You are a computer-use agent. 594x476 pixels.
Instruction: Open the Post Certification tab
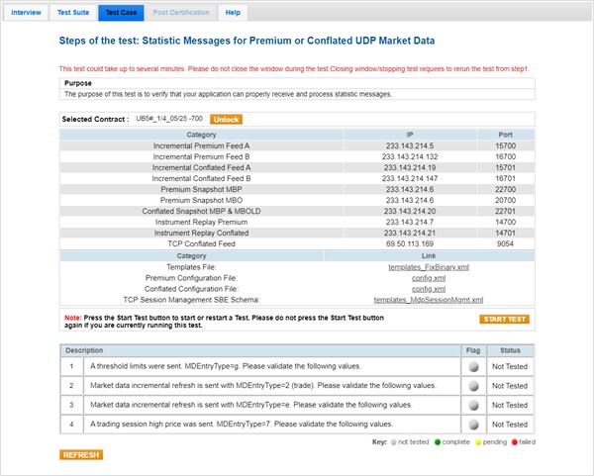pyautogui.click(x=180, y=13)
